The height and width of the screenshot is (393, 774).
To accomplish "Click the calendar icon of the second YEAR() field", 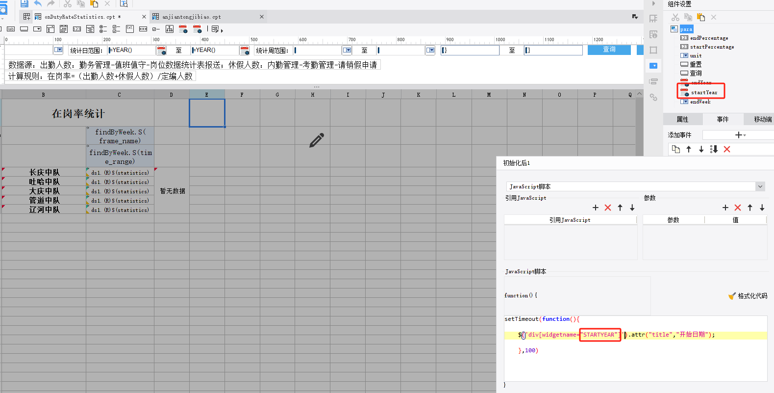I will [x=245, y=50].
